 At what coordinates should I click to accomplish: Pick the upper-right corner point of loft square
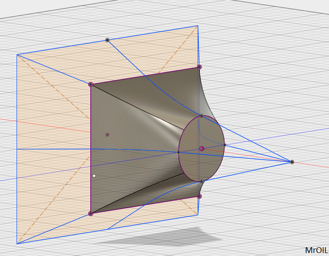click(x=199, y=67)
